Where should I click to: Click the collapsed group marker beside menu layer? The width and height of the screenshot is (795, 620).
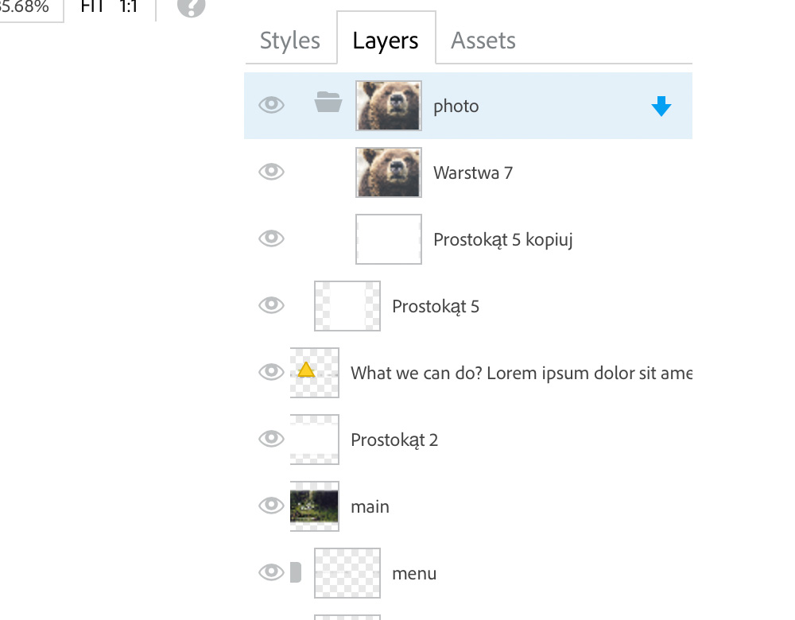point(296,572)
